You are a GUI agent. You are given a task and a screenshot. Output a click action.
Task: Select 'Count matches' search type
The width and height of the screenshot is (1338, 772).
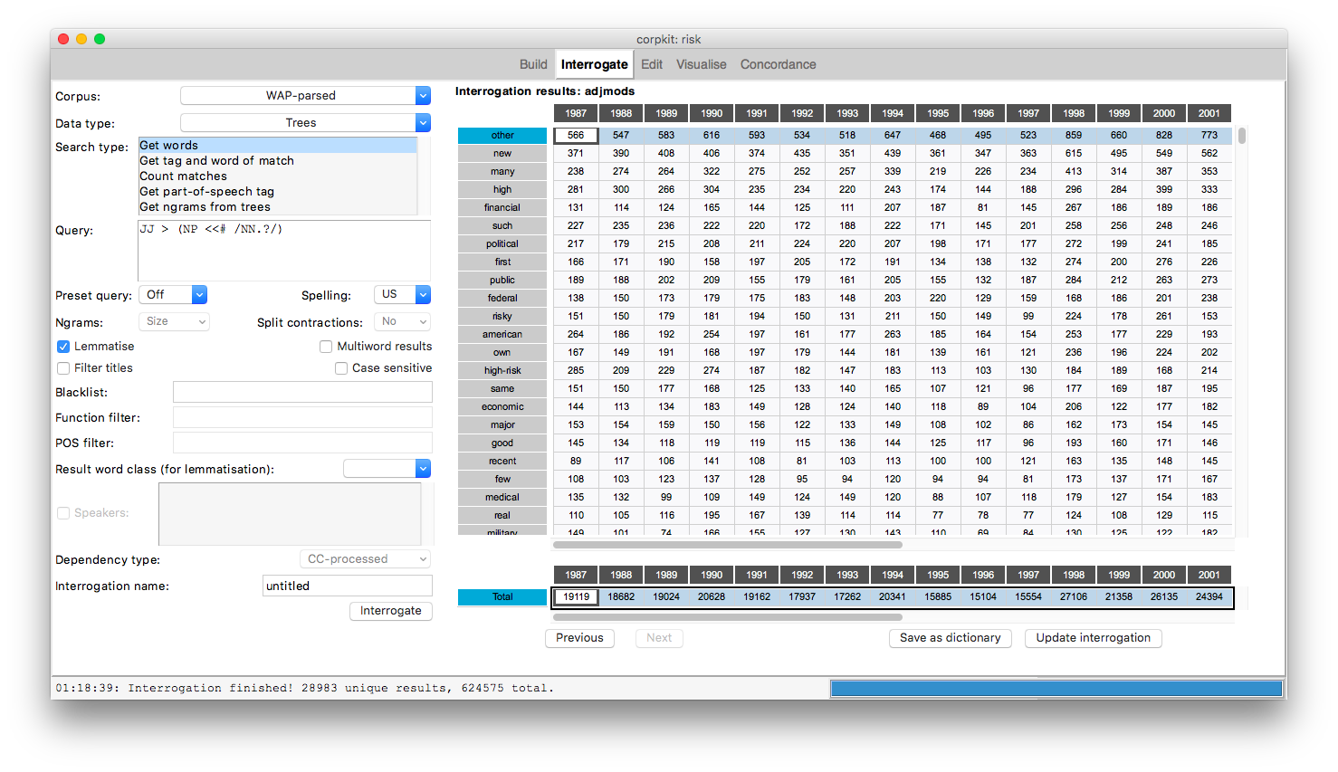(x=277, y=176)
